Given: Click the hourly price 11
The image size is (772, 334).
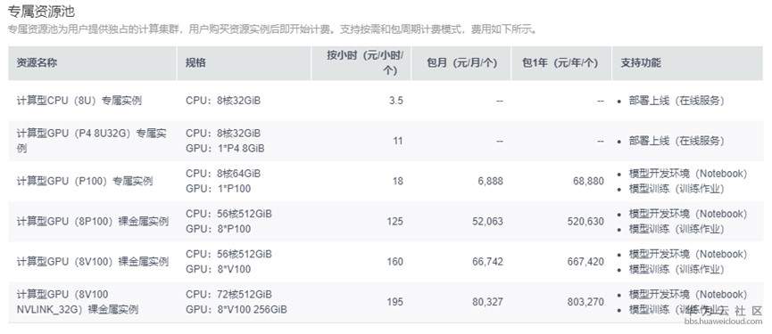Looking at the screenshot, I should (398, 141).
